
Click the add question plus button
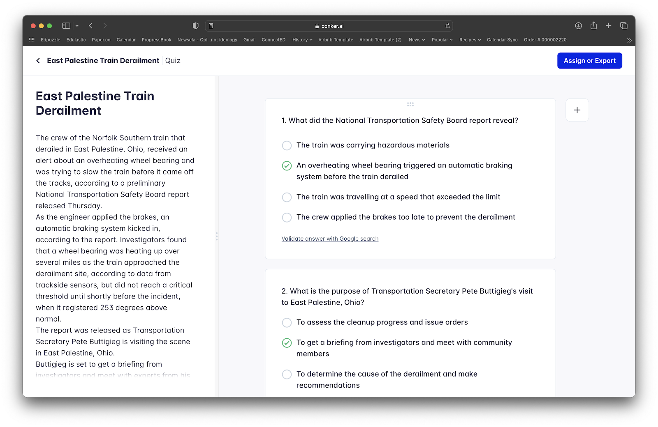point(577,110)
